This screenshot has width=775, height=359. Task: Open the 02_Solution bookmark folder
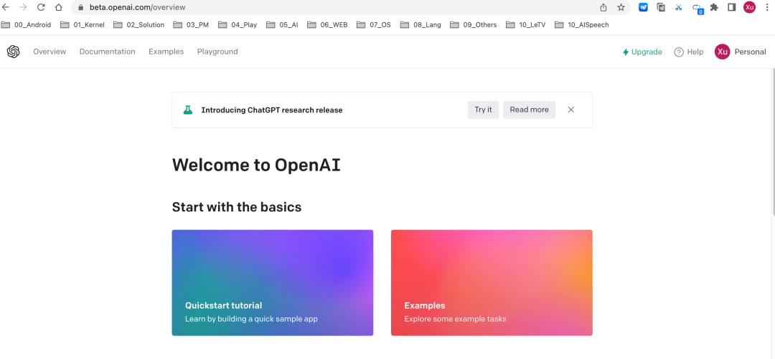point(139,24)
